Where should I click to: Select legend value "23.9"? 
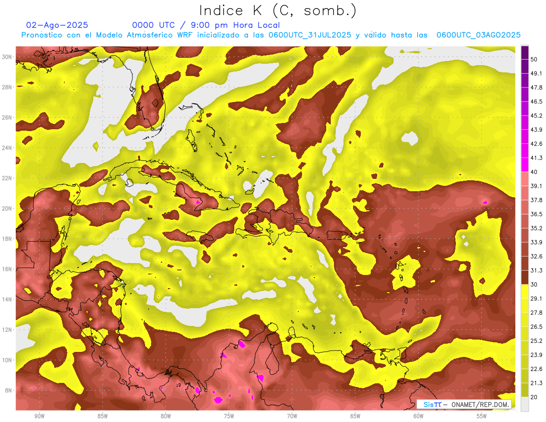[536, 355]
